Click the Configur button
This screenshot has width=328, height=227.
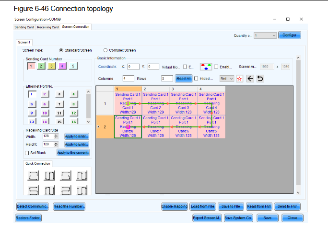(x=290, y=35)
